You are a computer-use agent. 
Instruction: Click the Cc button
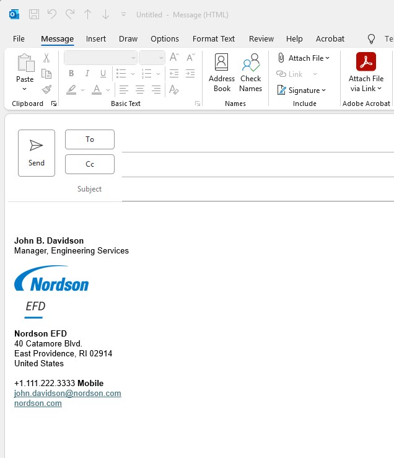tap(90, 164)
